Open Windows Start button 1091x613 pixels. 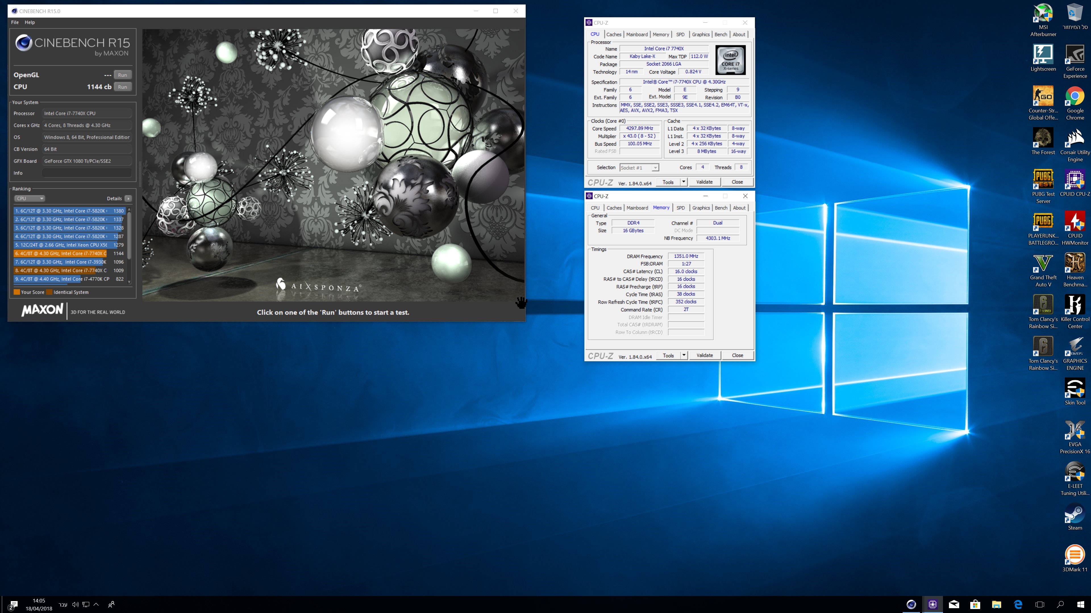tap(1080, 604)
